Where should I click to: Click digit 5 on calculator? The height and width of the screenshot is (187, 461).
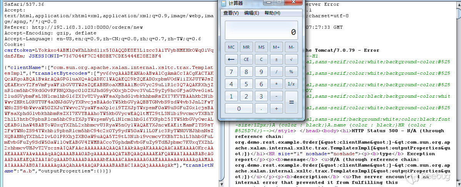click(246, 84)
